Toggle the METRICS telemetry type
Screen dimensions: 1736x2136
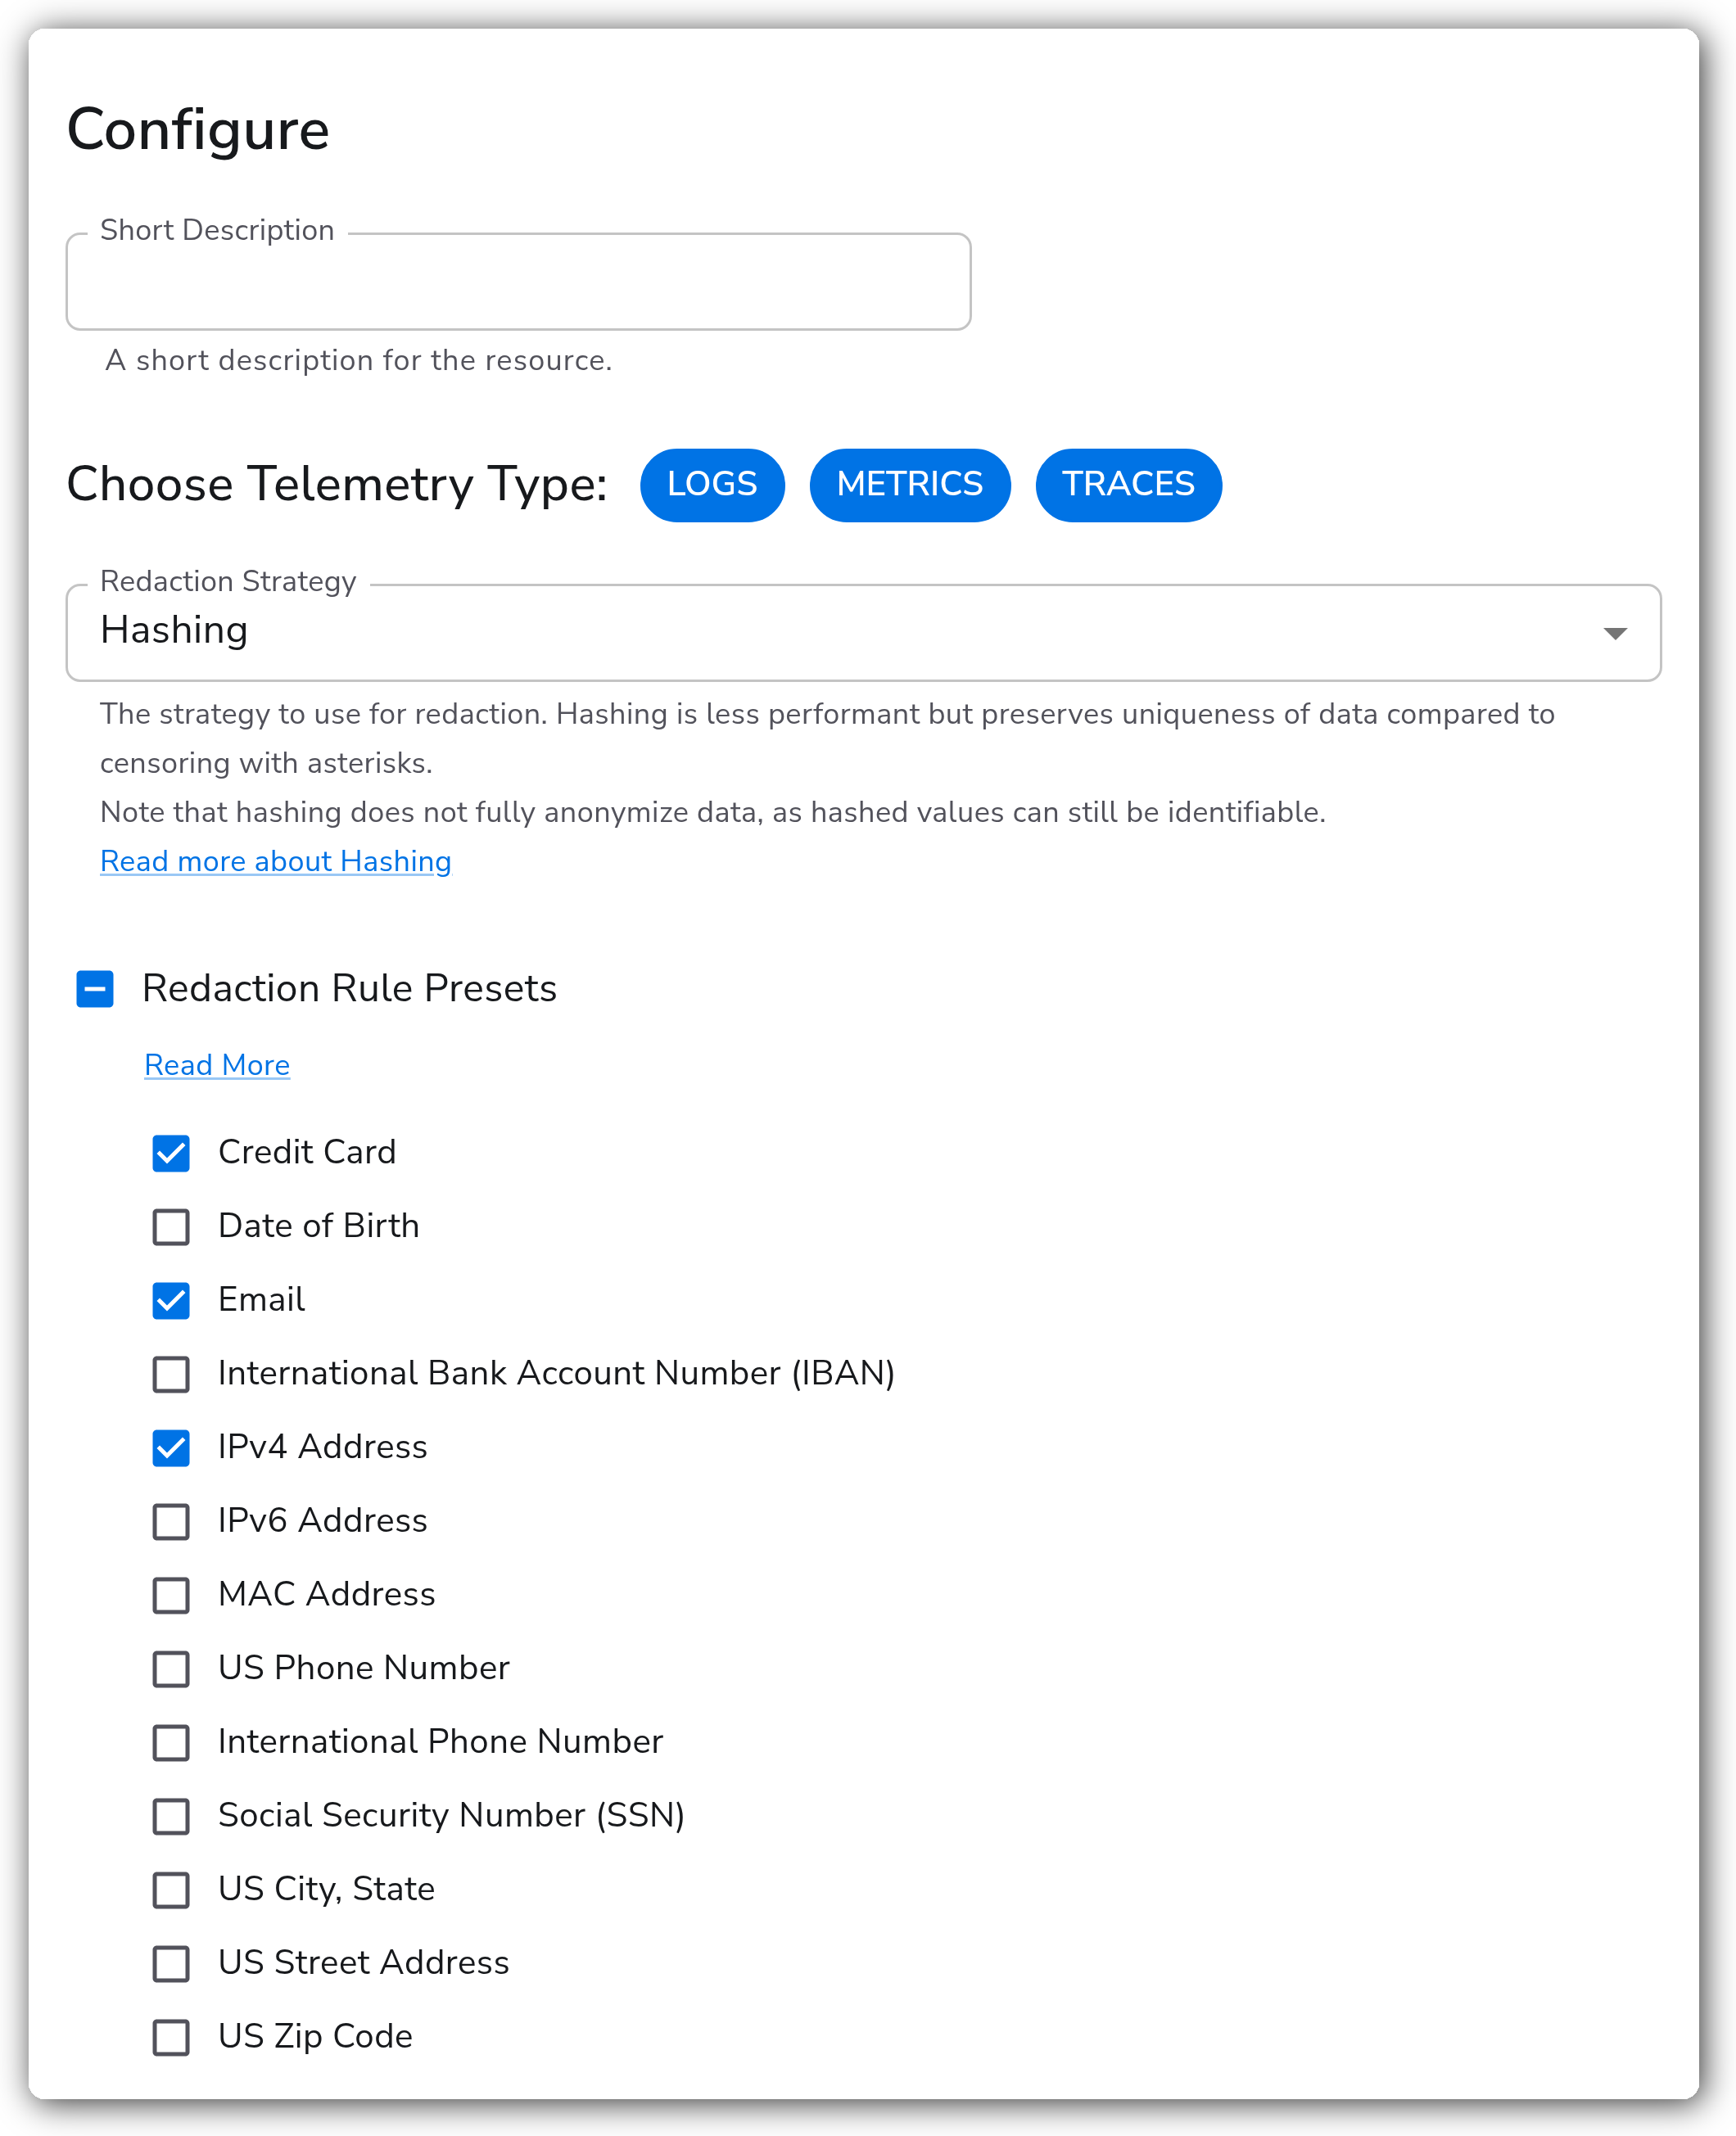coord(909,485)
